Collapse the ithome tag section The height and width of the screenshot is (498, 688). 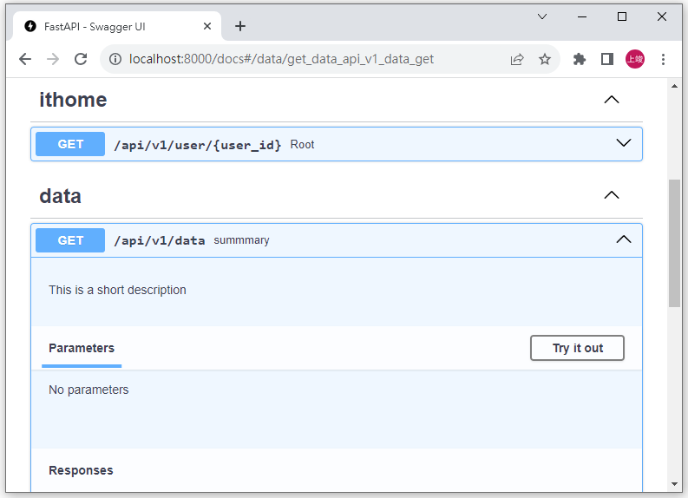pos(611,100)
